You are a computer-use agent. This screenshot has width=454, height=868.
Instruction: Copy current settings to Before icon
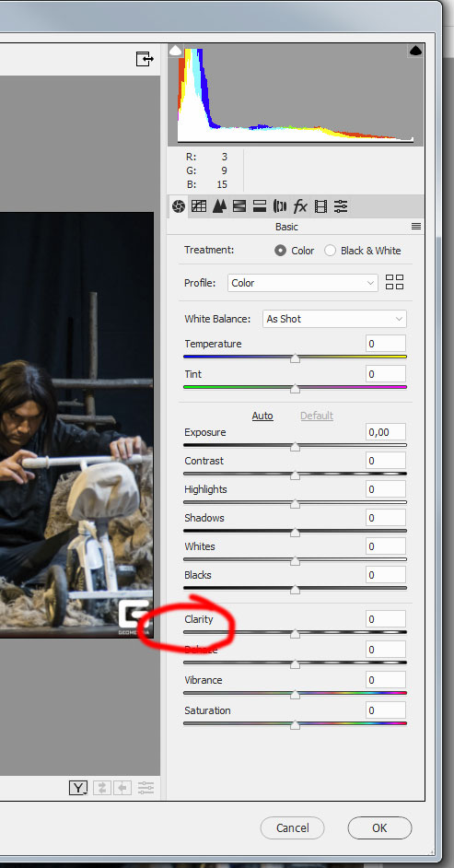pyautogui.click(x=122, y=788)
